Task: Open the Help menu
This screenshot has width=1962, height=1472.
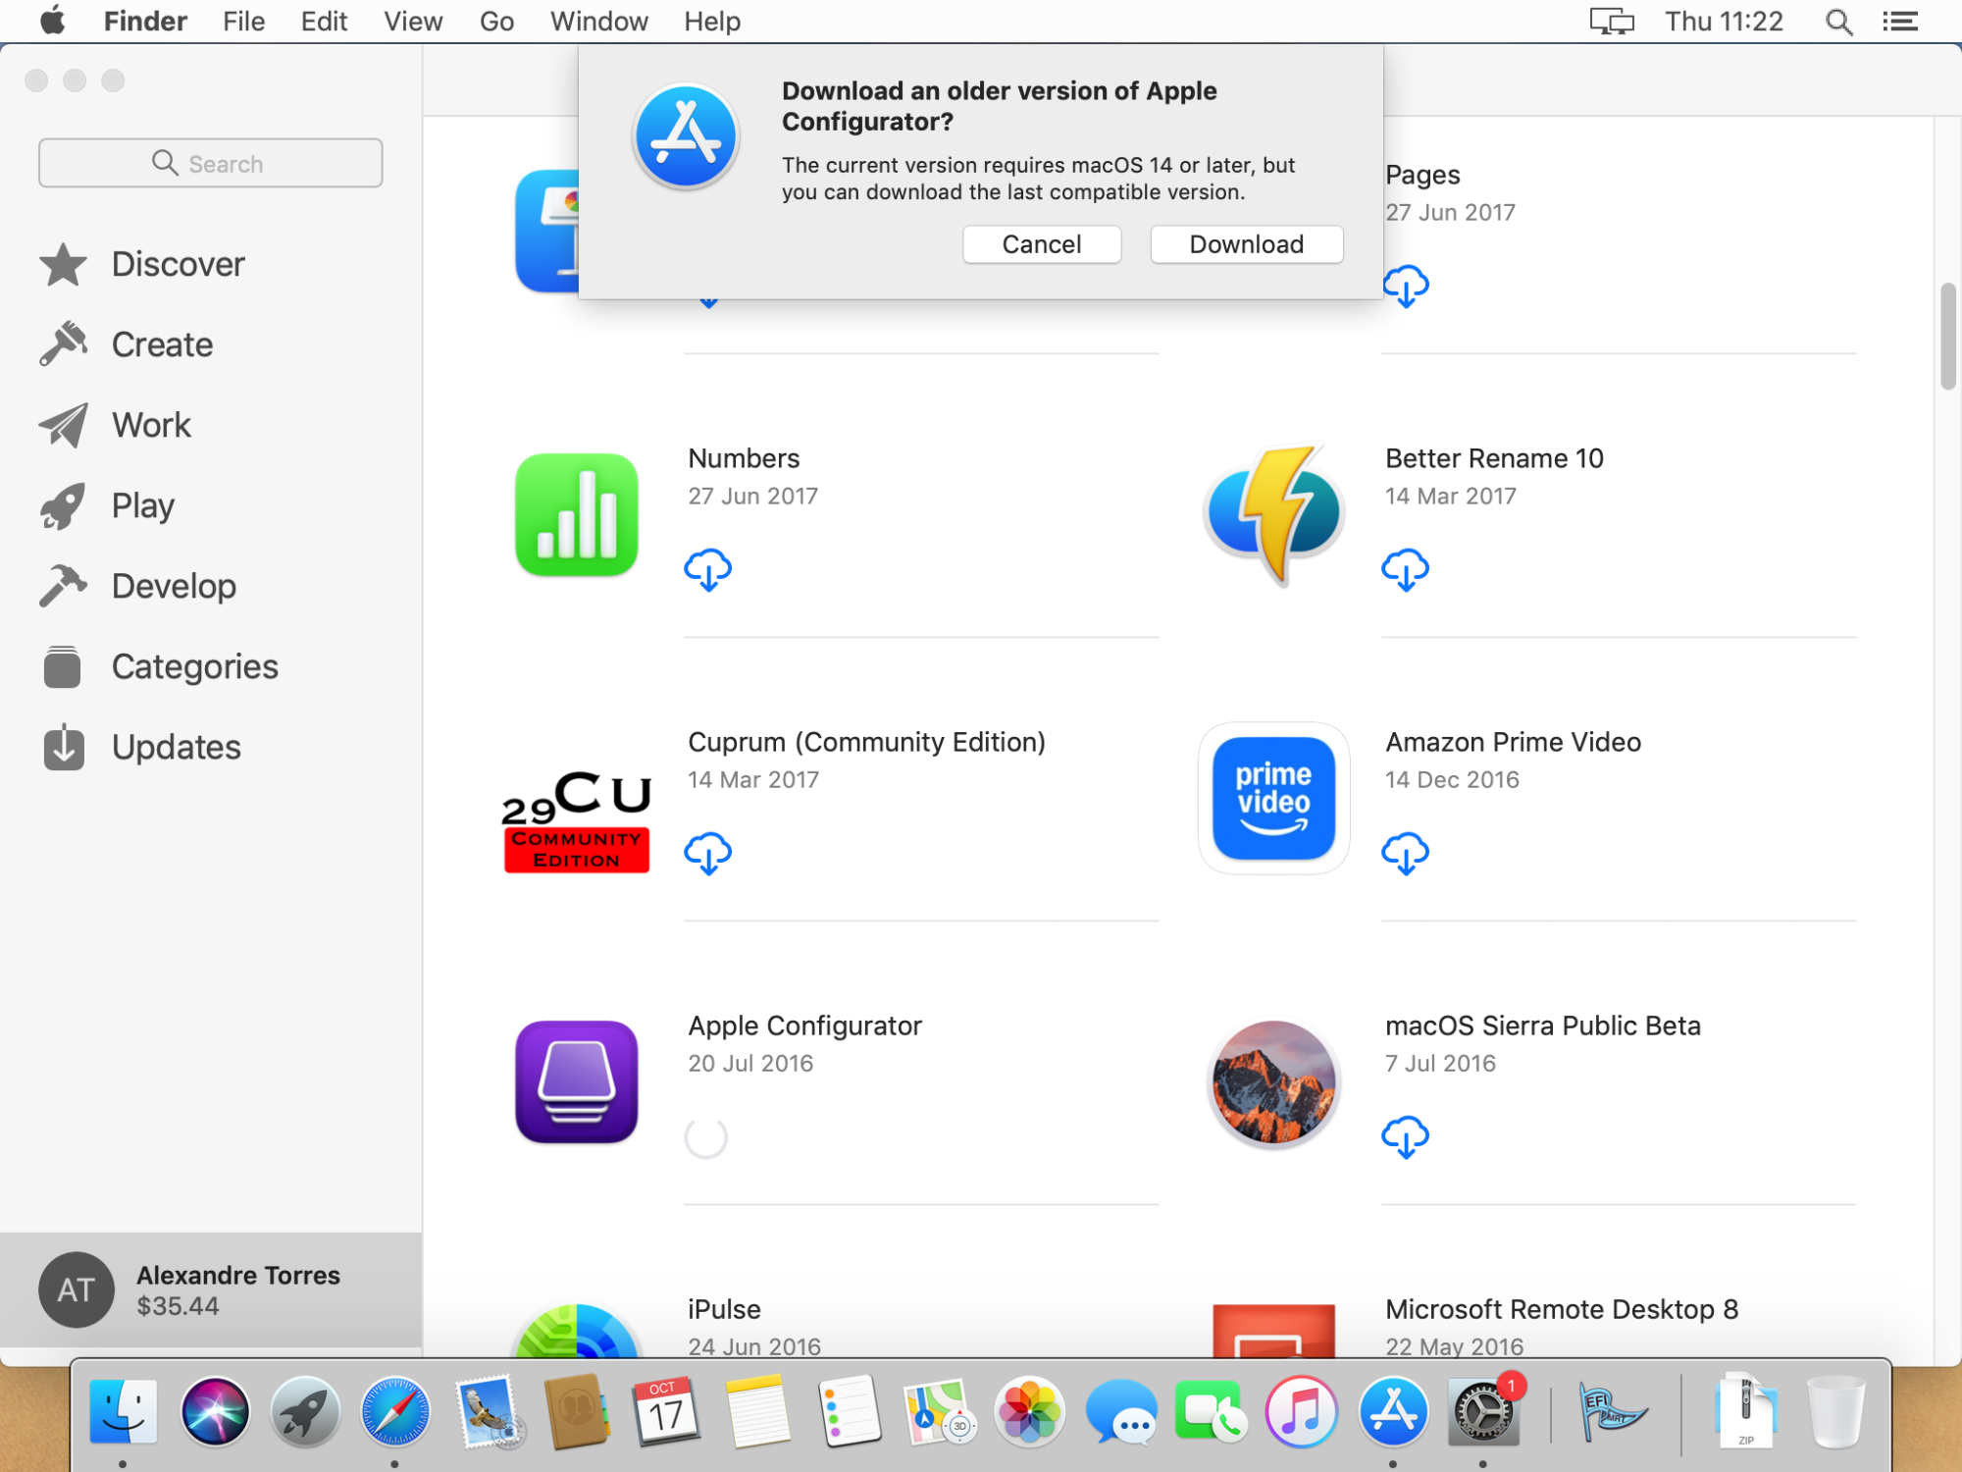Action: 712,21
